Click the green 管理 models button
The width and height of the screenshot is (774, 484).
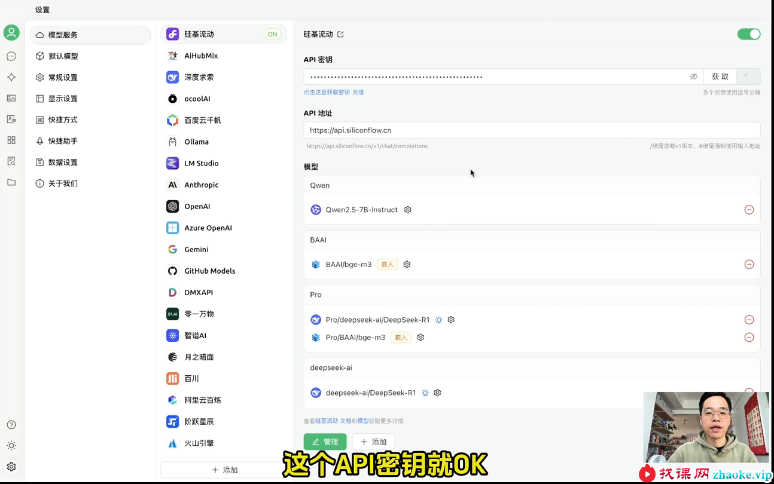325,442
